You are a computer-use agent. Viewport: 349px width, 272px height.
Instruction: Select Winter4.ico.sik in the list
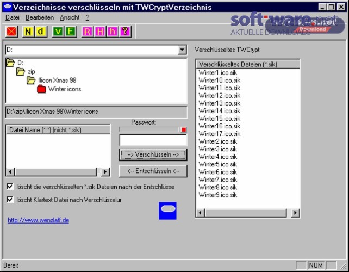click(x=218, y=157)
